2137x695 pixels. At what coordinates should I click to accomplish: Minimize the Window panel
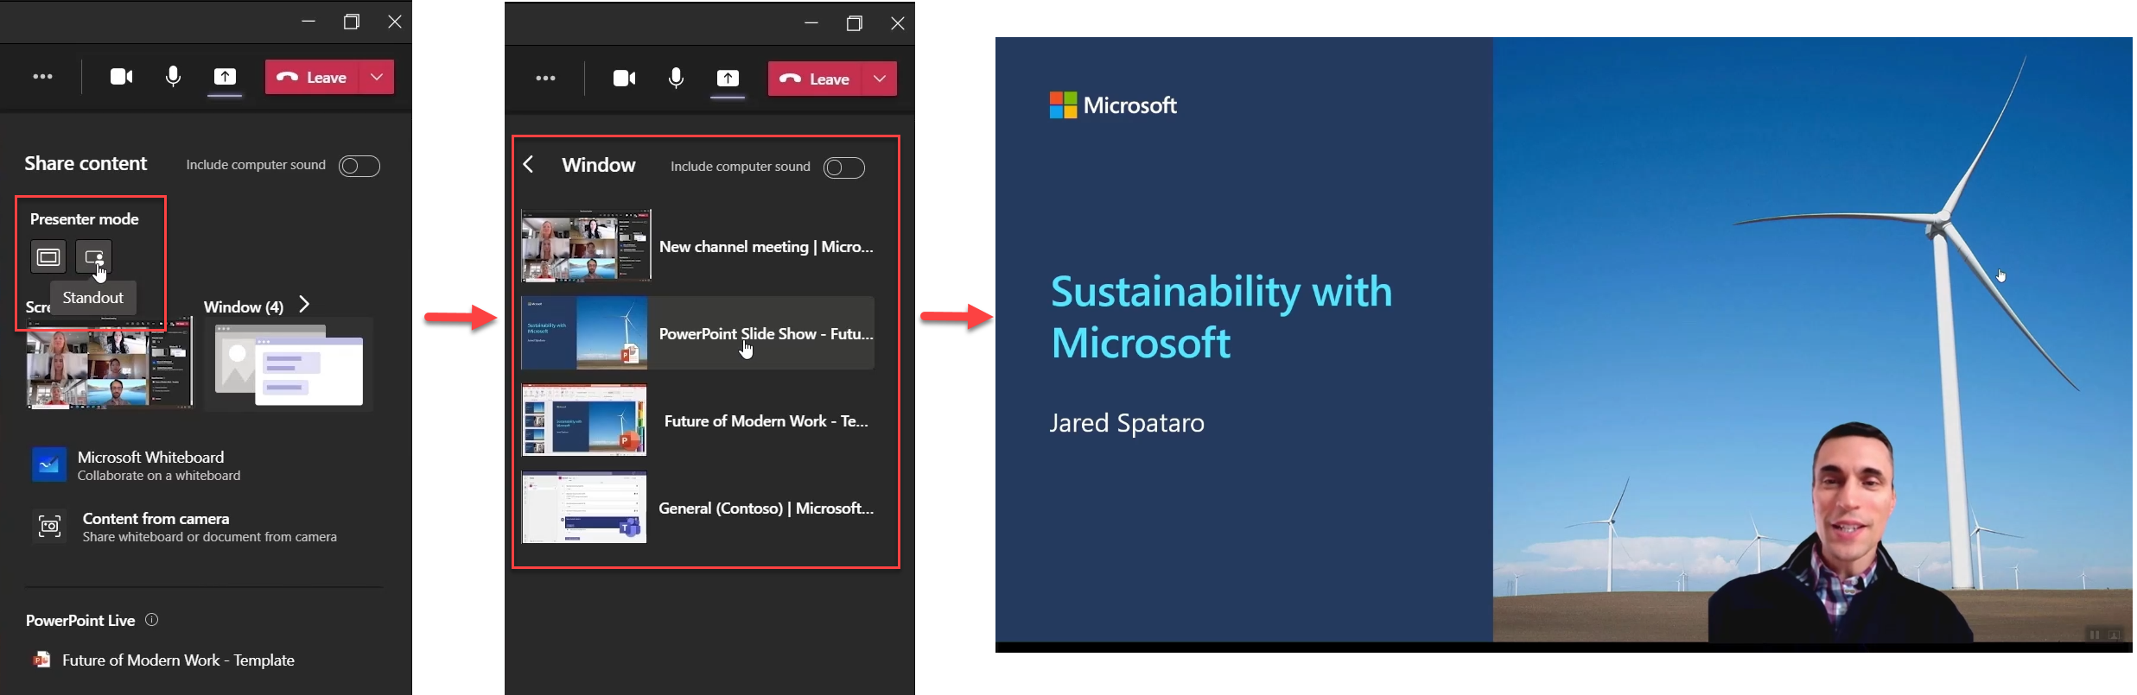[811, 22]
